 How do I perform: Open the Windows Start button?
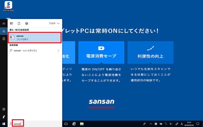click(x=4, y=124)
